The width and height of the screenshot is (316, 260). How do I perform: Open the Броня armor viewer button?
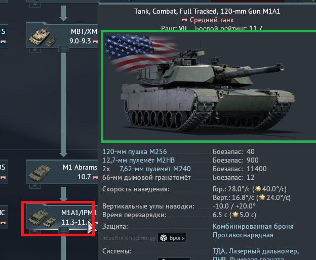click(x=172, y=238)
